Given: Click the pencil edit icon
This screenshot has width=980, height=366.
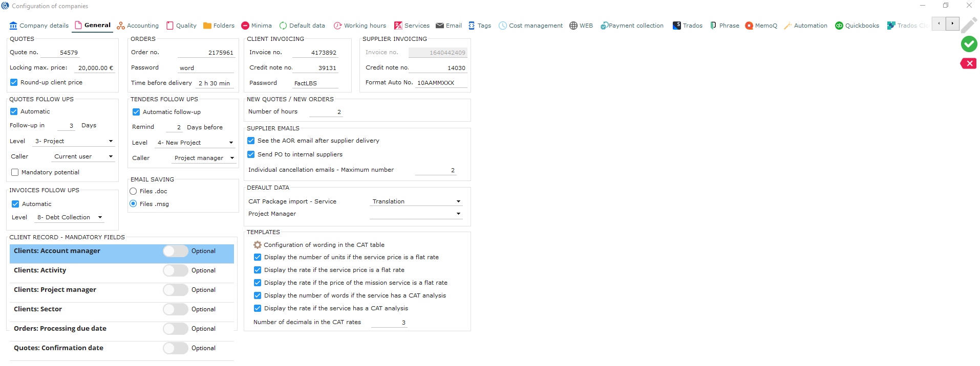Looking at the screenshot, I should (968, 25).
